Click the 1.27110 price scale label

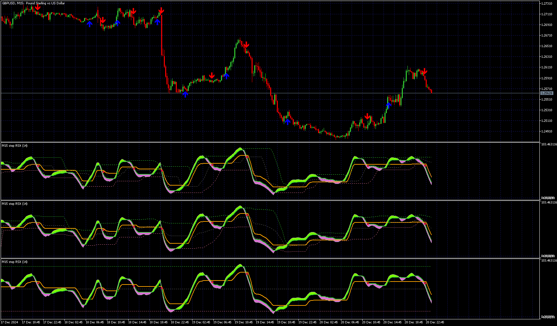547,14
